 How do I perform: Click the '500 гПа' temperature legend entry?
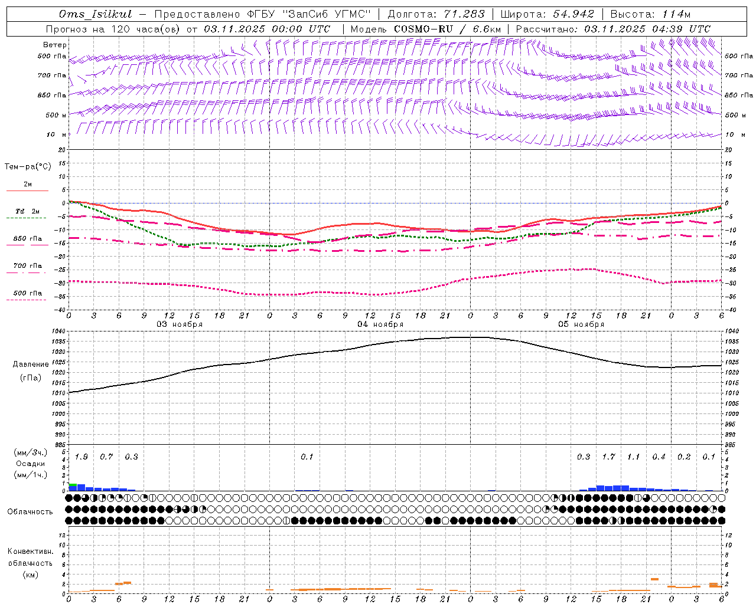pyautogui.click(x=28, y=293)
